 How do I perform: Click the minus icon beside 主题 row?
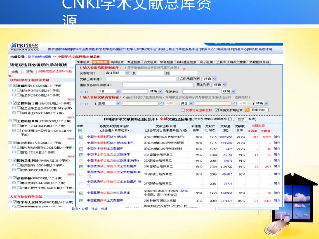pos(87,104)
